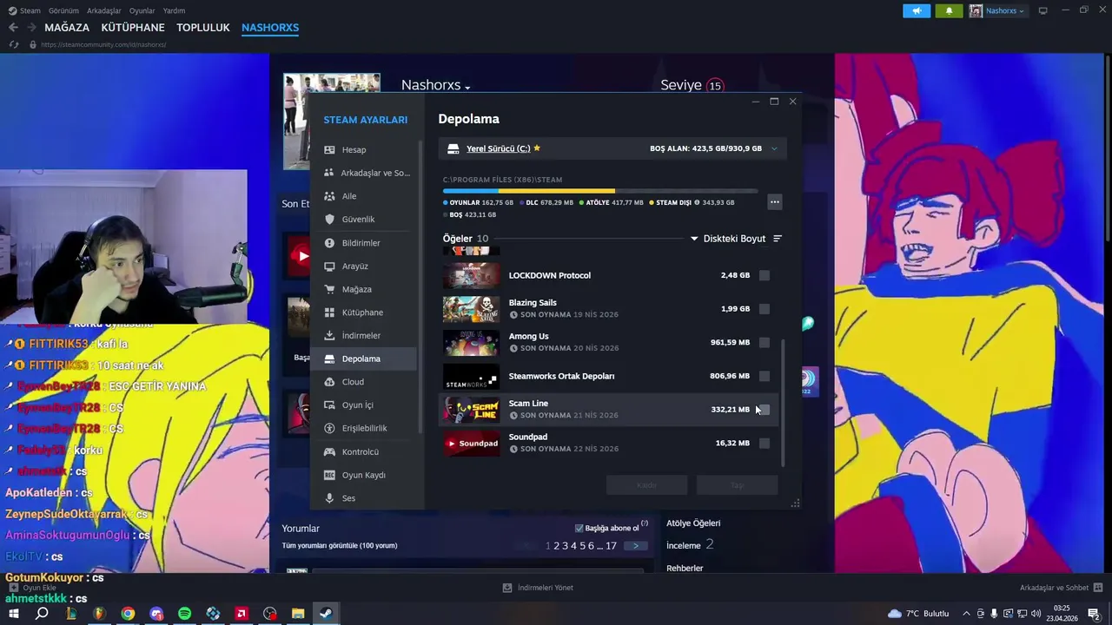1112x625 pixels.
Task: Open Steam notifications bell button
Action: coord(949,10)
